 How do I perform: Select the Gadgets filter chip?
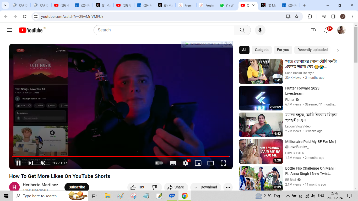262,50
